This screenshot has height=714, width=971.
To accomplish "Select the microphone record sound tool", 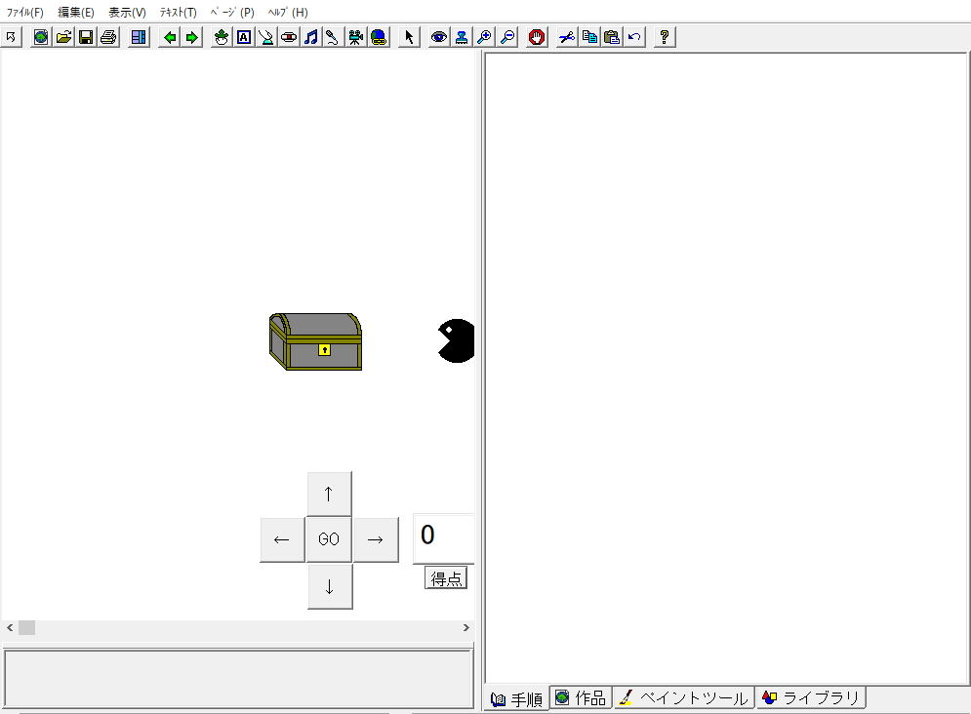I will point(333,37).
